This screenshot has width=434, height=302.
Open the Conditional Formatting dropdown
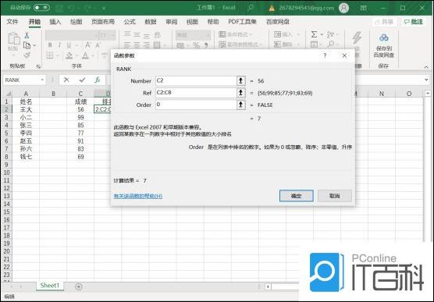(x=236, y=34)
